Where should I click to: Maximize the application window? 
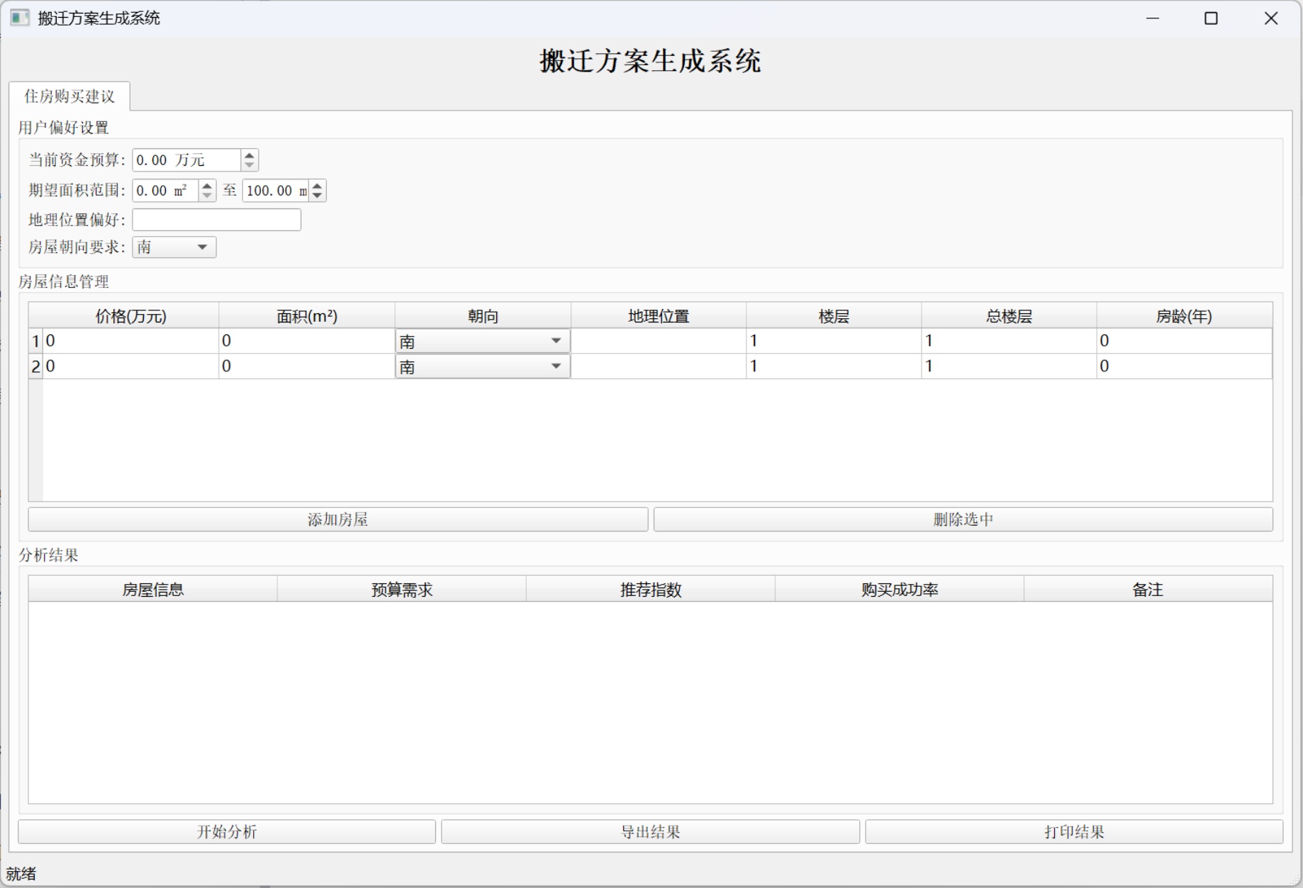tap(1211, 18)
